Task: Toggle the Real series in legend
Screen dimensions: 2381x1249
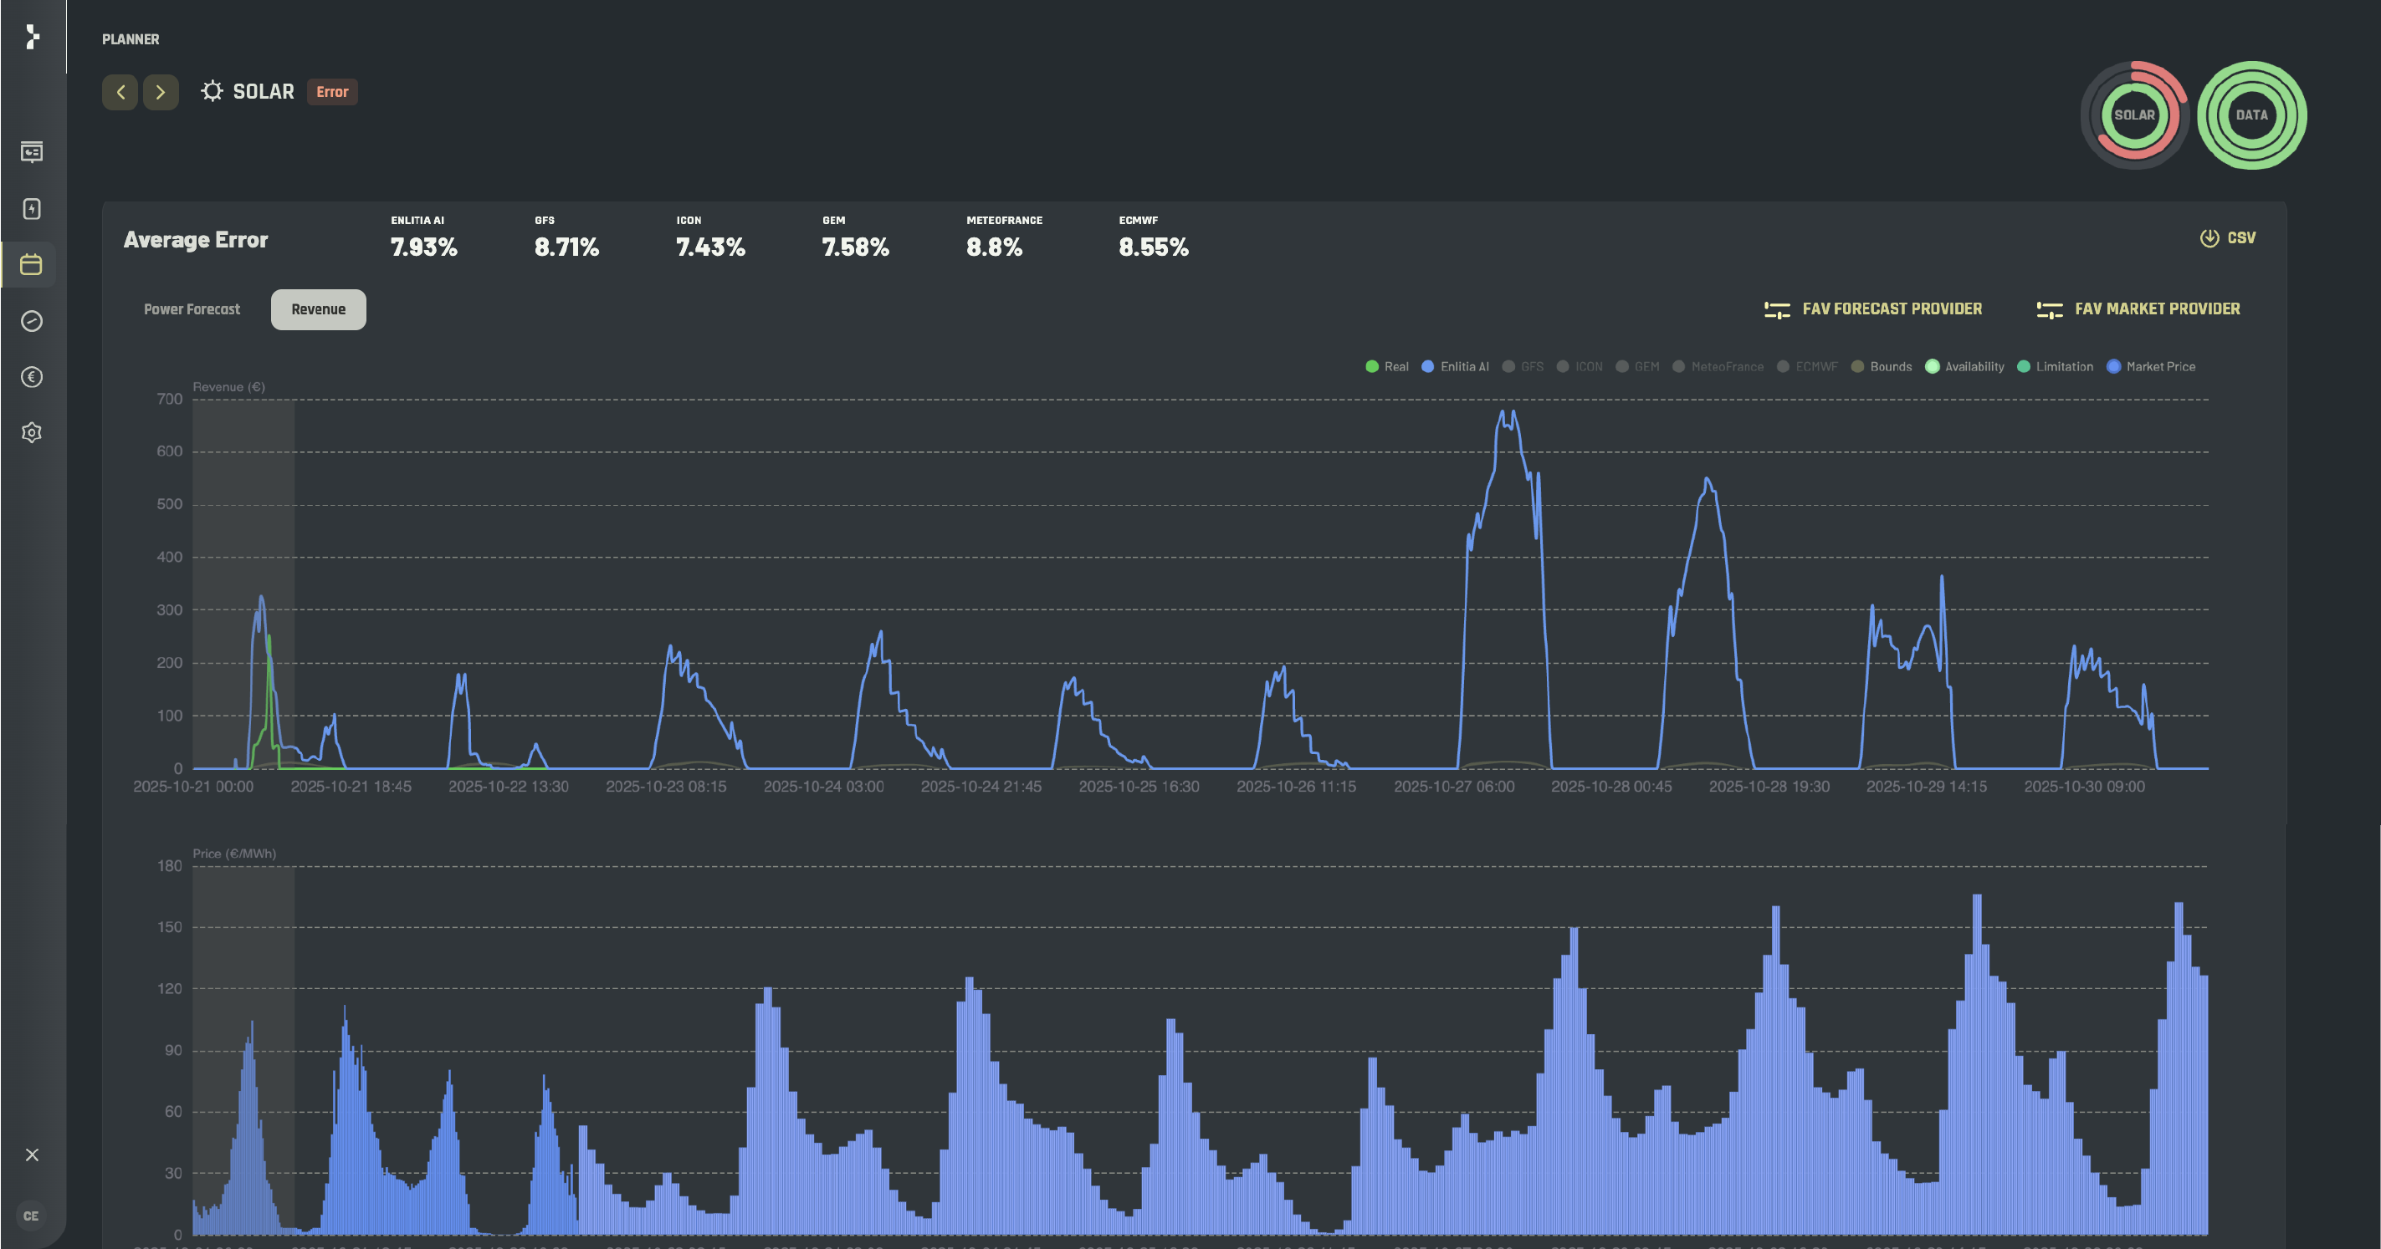Action: pyautogui.click(x=1386, y=367)
